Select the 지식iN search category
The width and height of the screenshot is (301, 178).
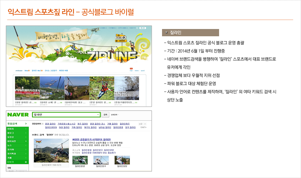point(18,150)
